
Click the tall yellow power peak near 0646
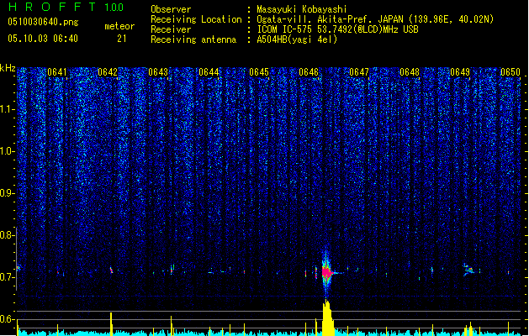[x=328, y=318]
